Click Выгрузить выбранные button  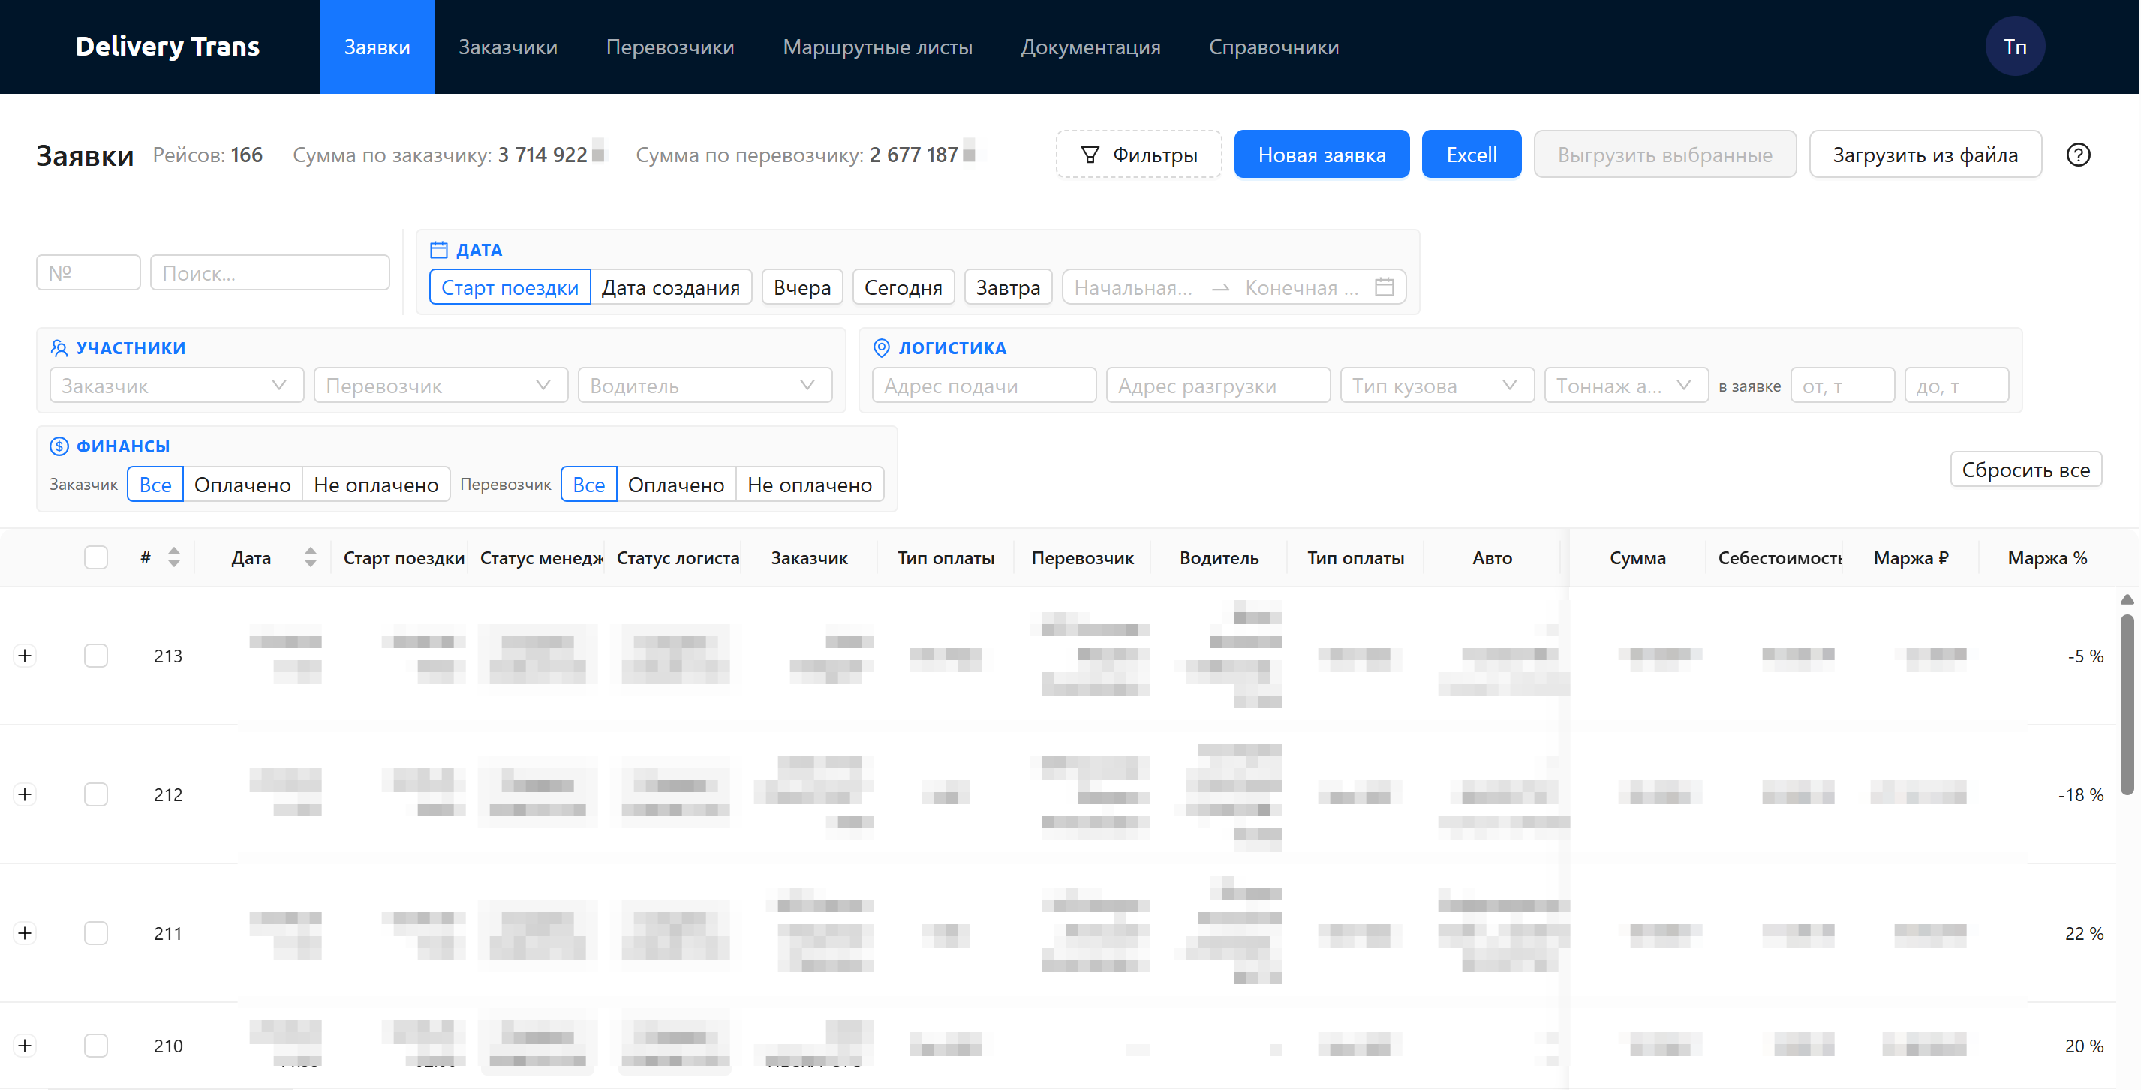click(x=1664, y=155)
